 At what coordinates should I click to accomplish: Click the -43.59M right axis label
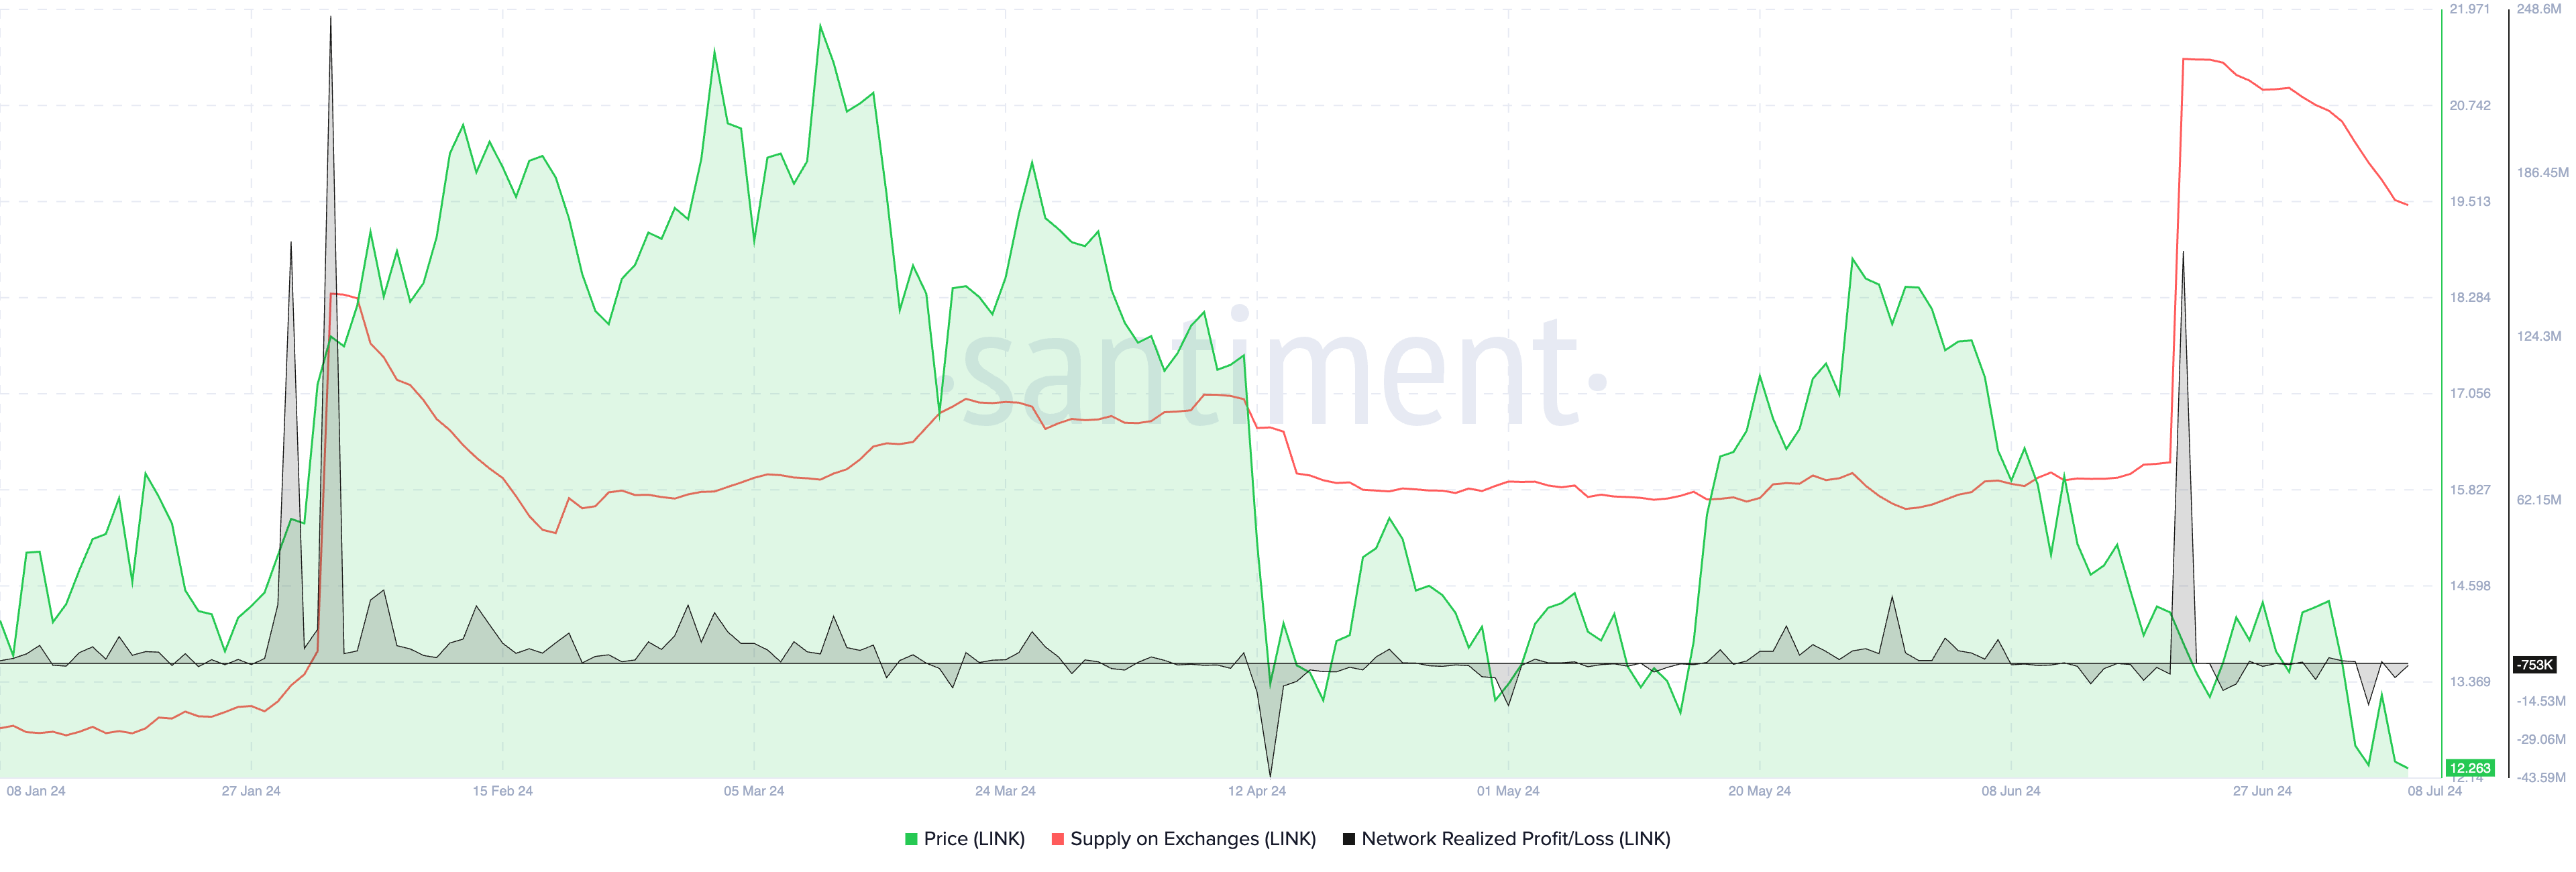[x=2541, y=777]
